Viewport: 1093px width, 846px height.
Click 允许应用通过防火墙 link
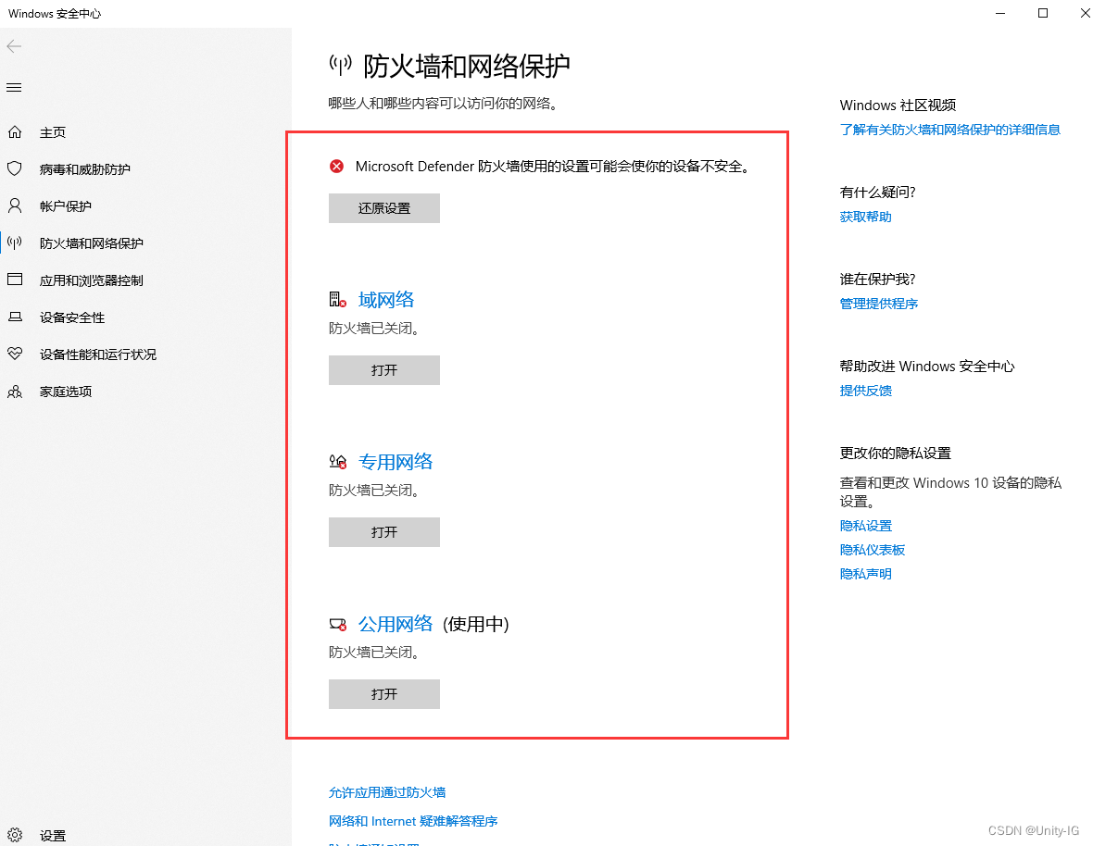click(x=387, y=792)
